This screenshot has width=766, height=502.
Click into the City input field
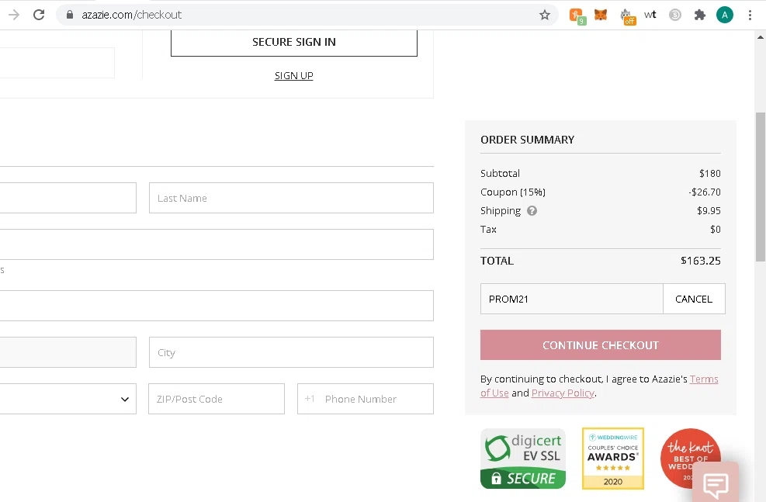(290, 352)
